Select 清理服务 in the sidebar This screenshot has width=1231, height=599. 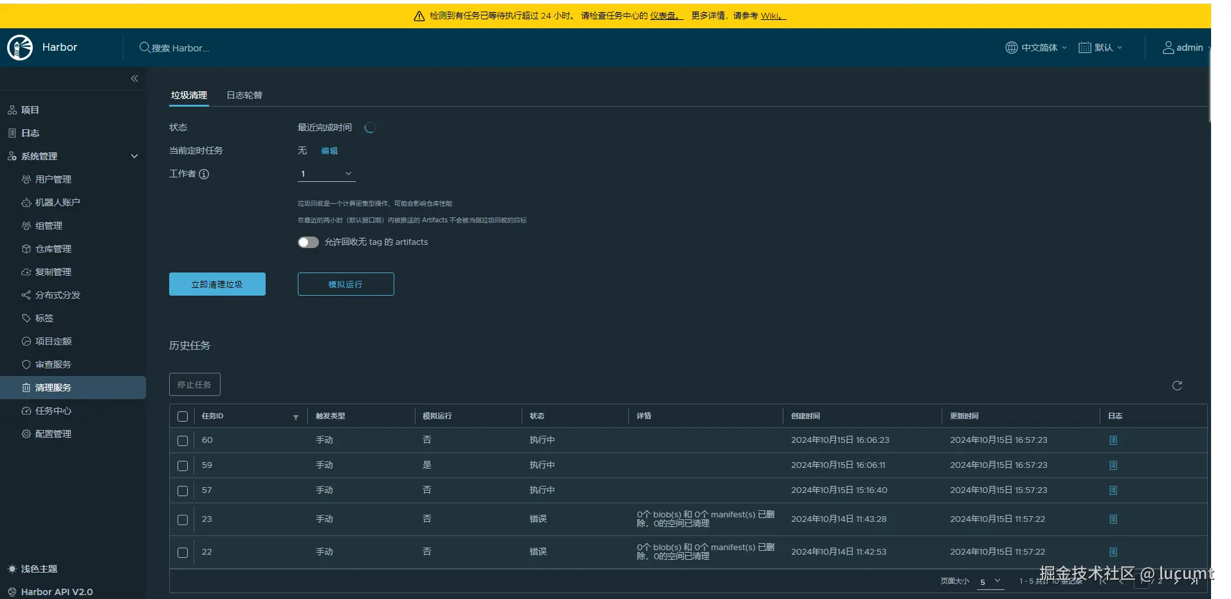coord(73,388)
